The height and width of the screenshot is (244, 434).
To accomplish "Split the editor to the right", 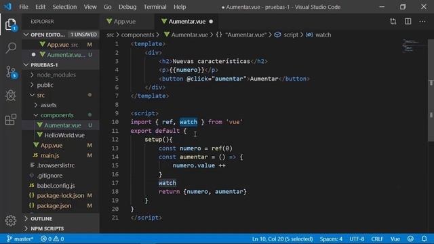I will pos(408,21).
